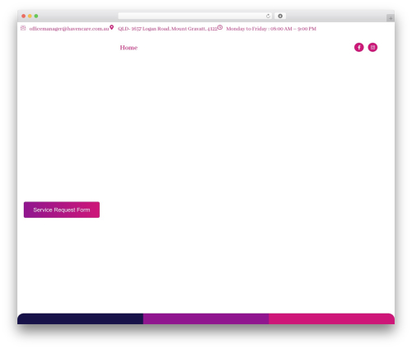412x349 pixels.
Task: Click the Logan Road, Mount Gravatt address text
Action: 167,29
